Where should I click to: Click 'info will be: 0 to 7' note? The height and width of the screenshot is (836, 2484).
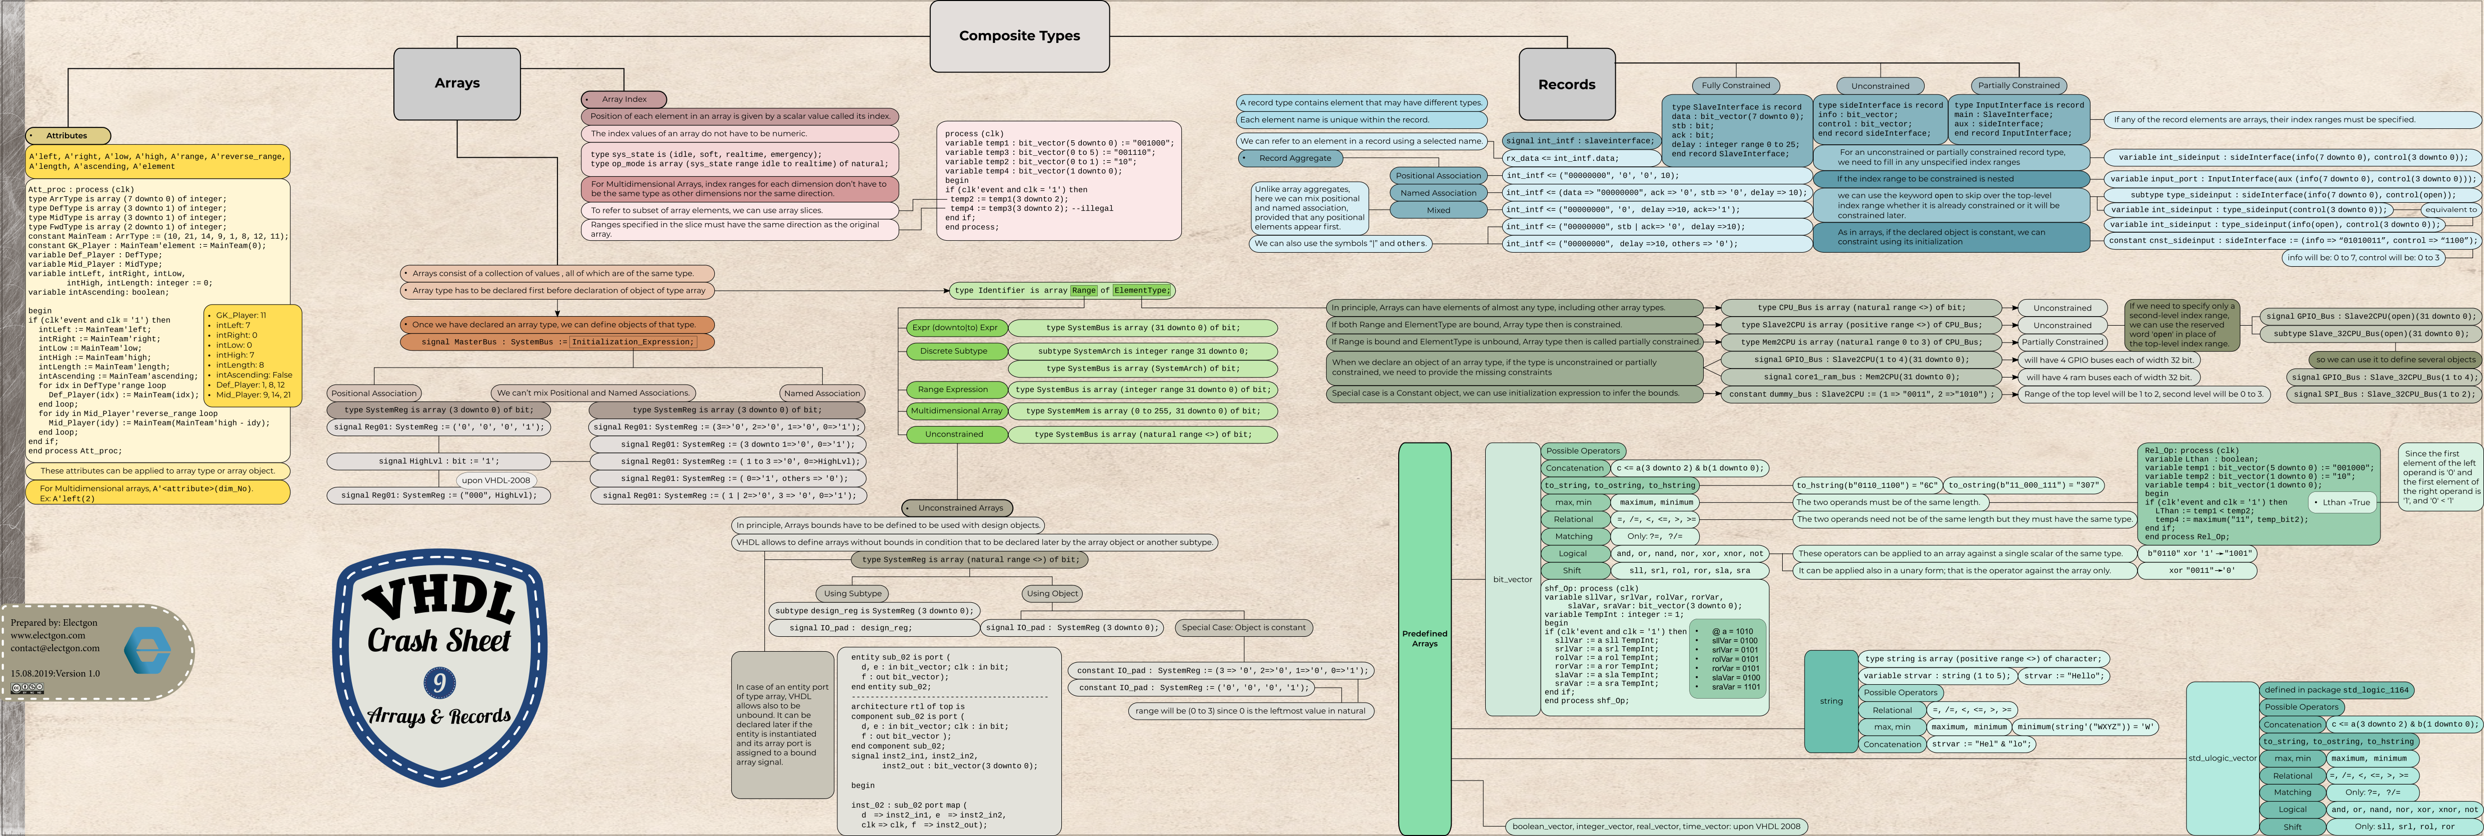[x=2364, y=258]
